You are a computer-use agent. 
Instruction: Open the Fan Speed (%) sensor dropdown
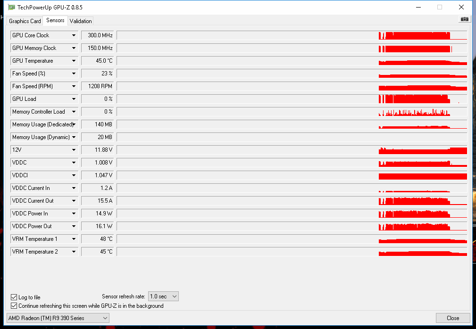74,74
